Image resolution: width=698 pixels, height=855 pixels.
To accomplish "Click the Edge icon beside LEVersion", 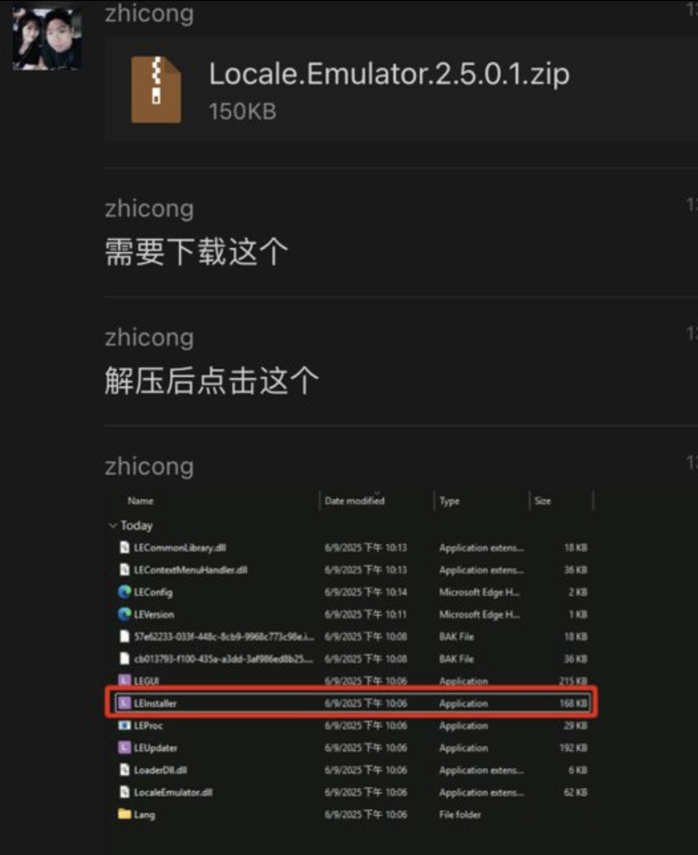I will pyautogui.click(x=124, y=614).
